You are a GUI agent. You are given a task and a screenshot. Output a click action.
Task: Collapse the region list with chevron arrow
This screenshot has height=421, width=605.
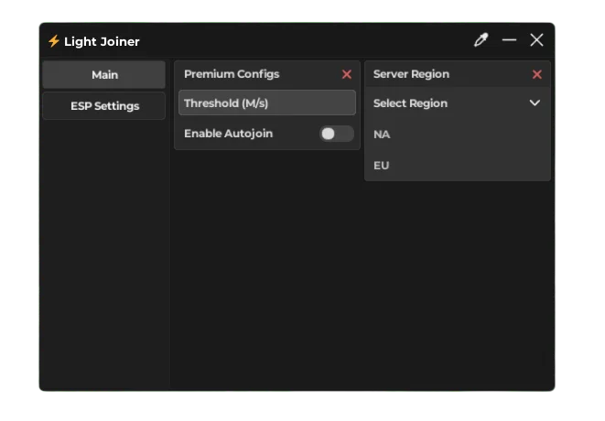535,103
